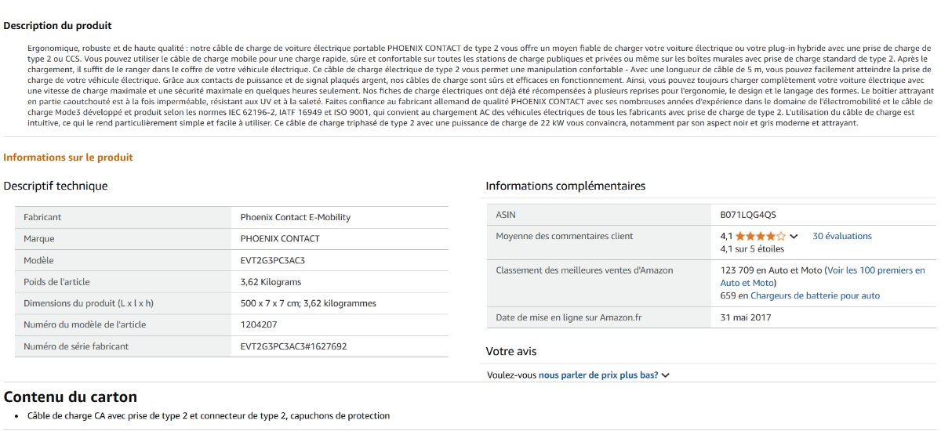Select the ASIN value B071LQG4QS

click(748, 215)
